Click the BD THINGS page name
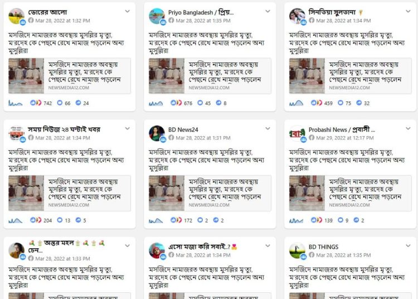This screenshot has height=299, width=418. [323, 247]
